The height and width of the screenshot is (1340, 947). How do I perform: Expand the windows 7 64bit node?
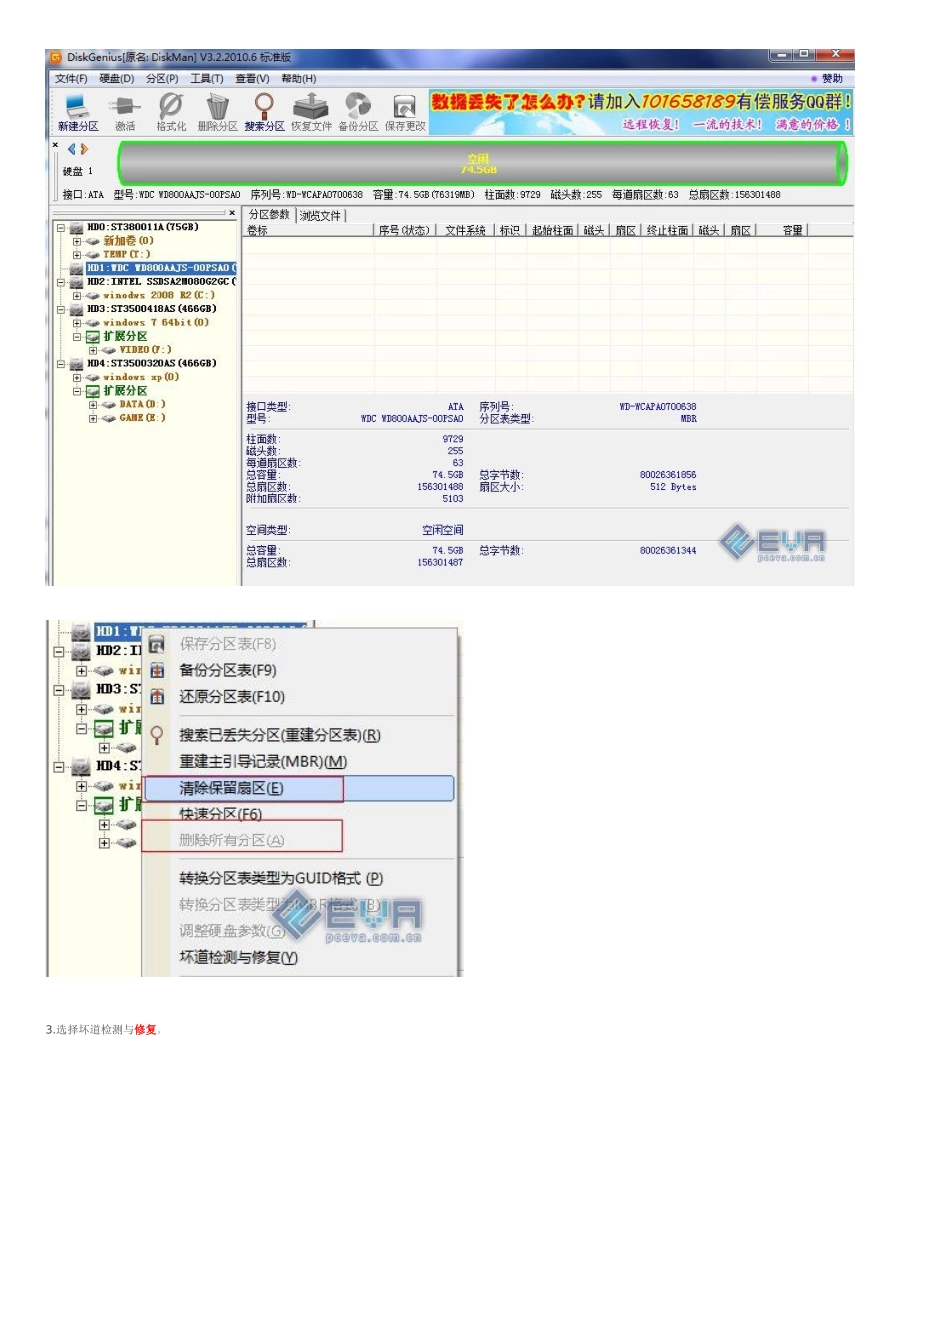click(x=77, y=323)
